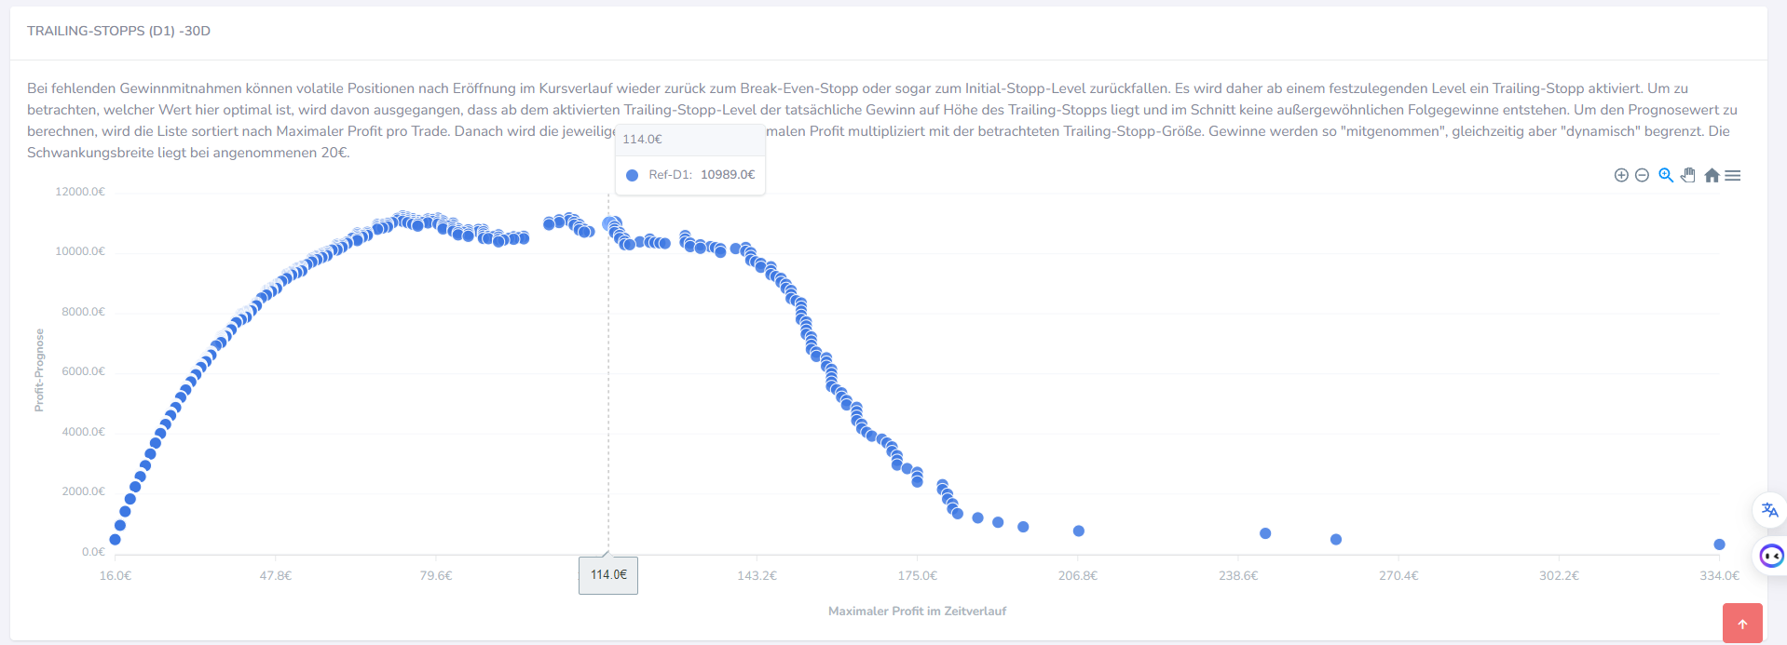Click the chart Zoom In plus icon

[x=1621, y=175]
